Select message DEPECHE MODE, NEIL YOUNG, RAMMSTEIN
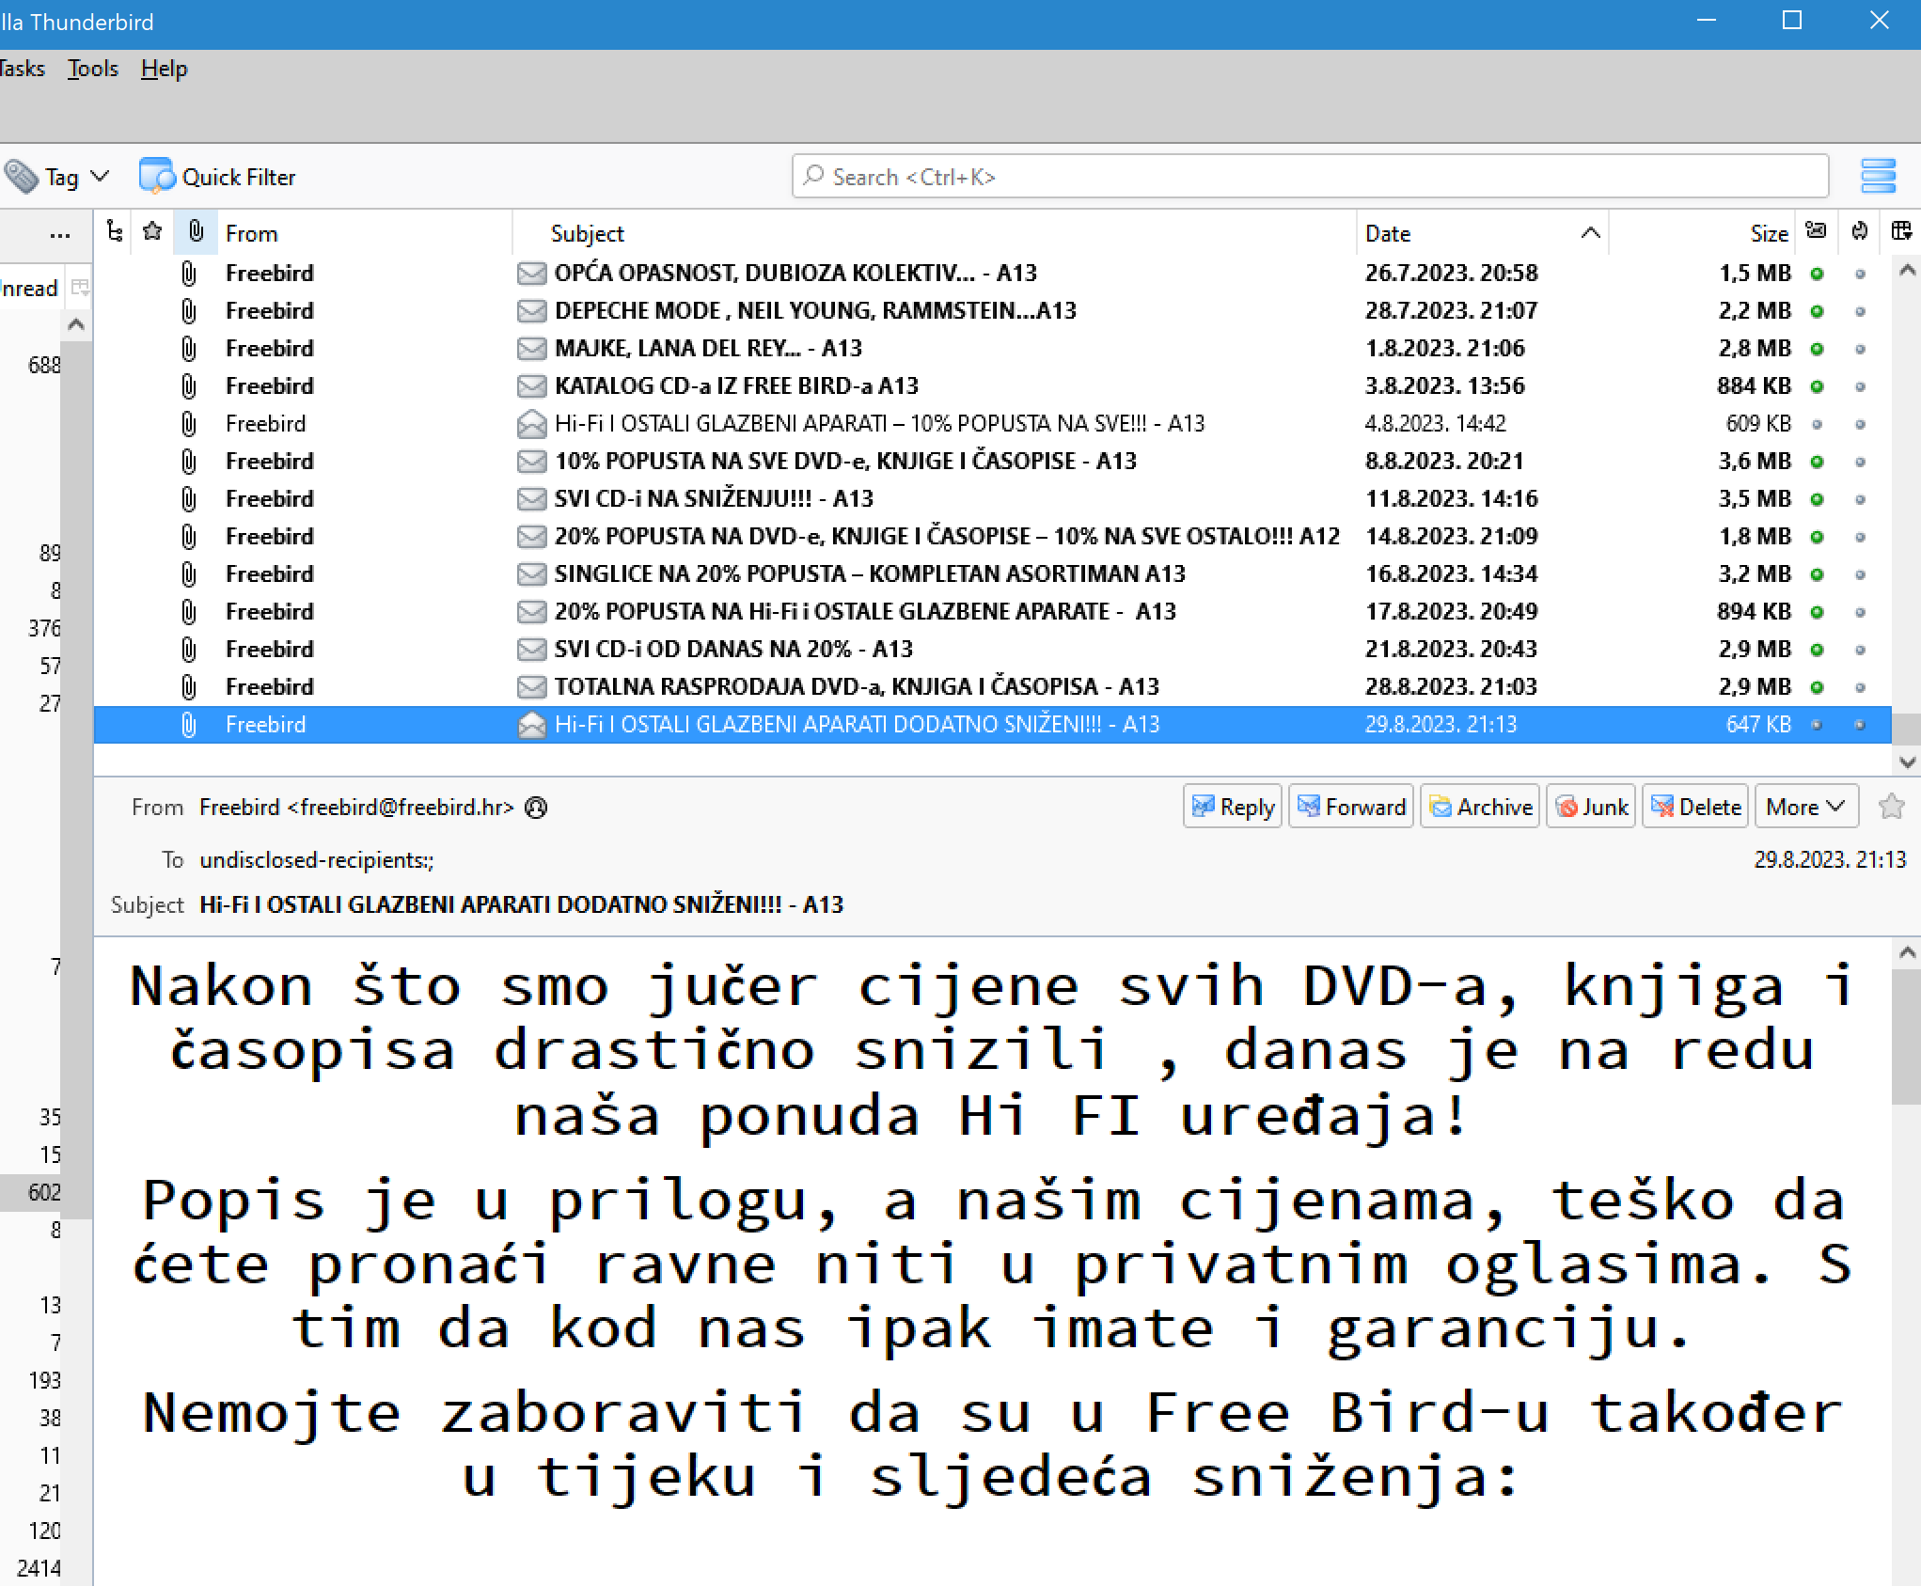Image resolution: width=1921 pixels, height=1586 pixels. click(x=992, y=310)
